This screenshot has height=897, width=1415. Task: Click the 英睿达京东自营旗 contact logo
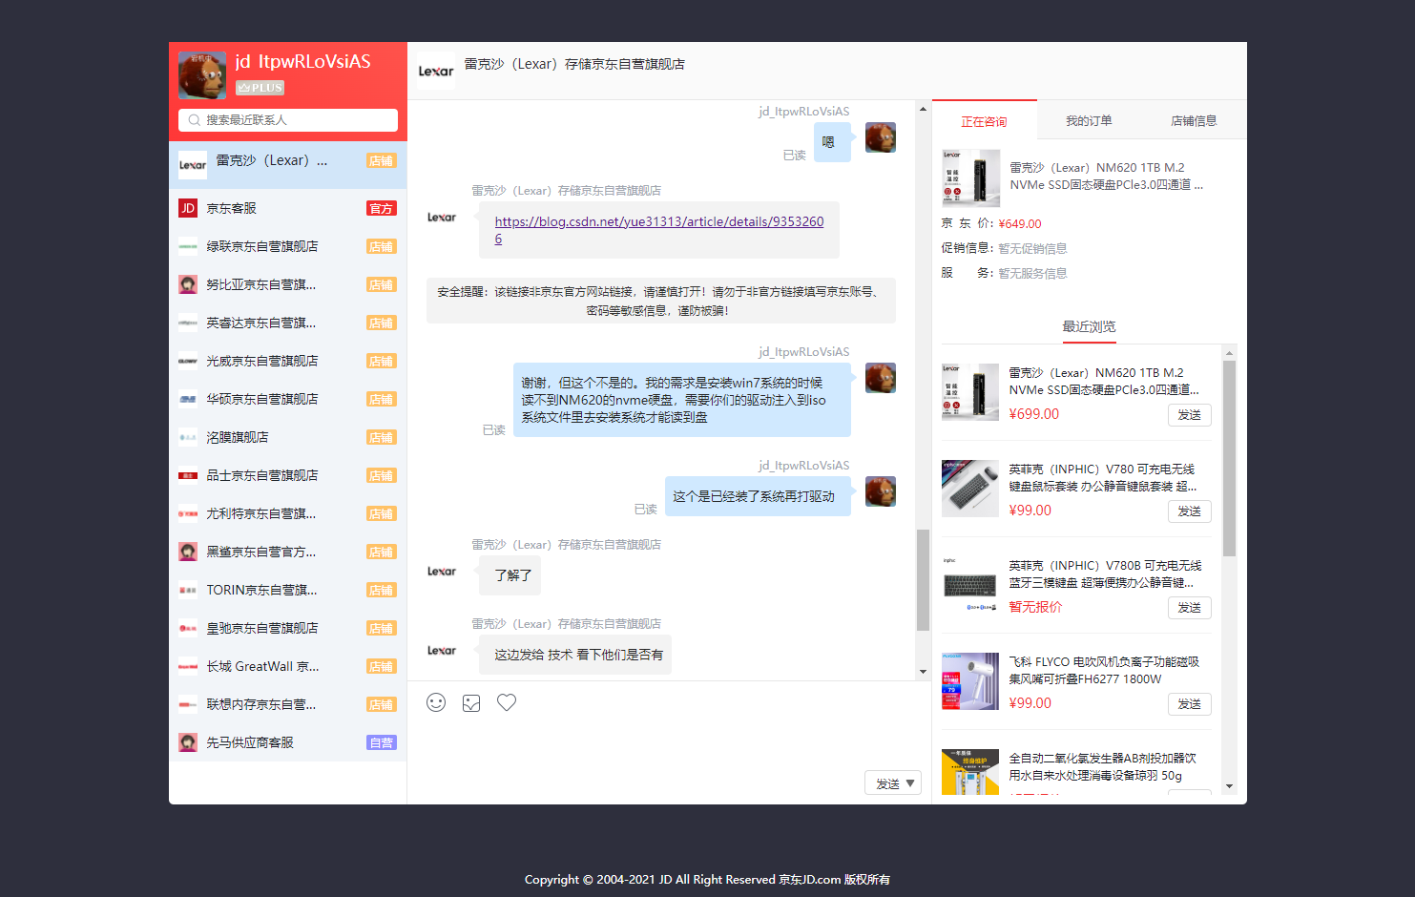click(x=188, y=323)
